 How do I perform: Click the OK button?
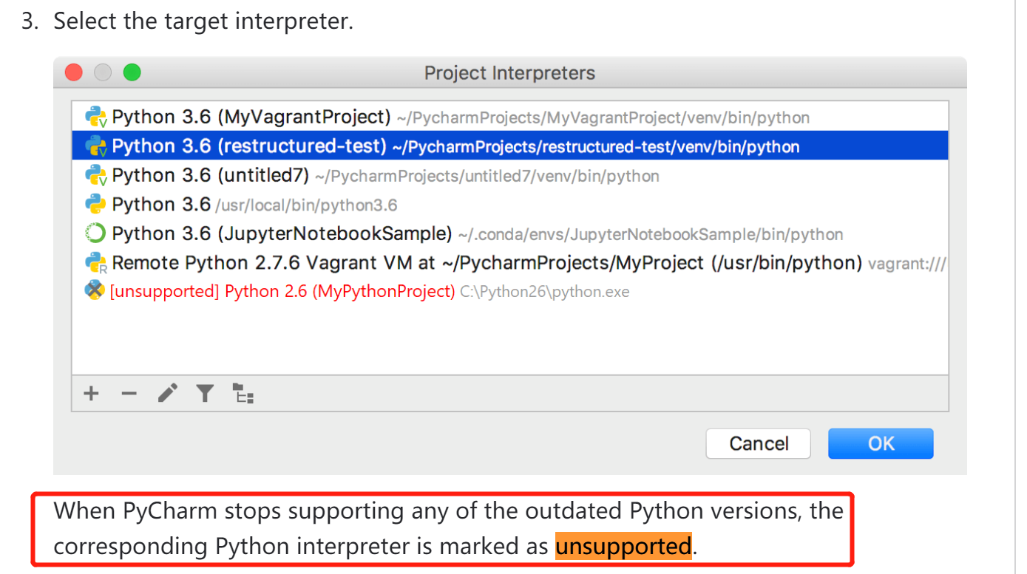[881, 443]
